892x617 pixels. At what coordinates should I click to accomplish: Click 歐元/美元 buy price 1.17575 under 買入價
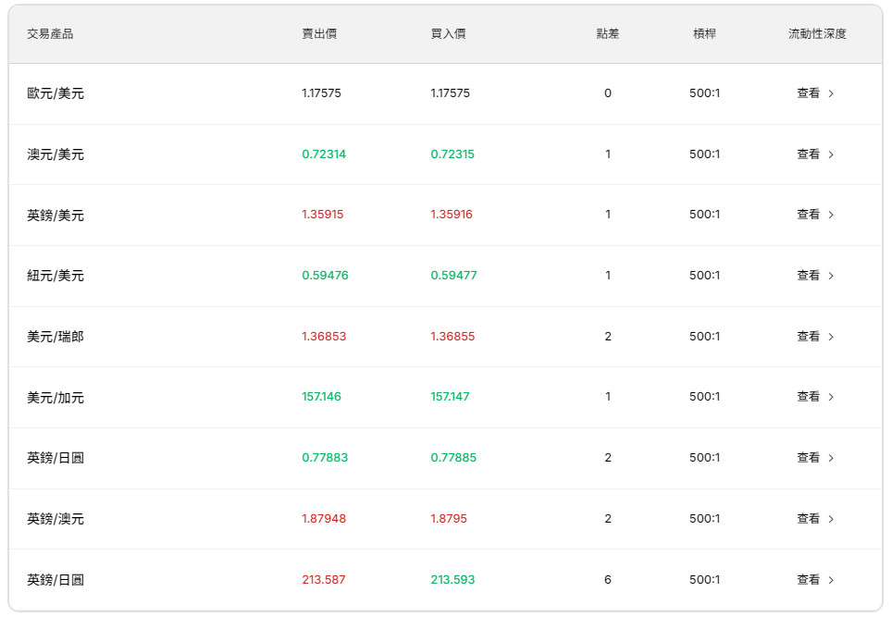tap(450, 93)
